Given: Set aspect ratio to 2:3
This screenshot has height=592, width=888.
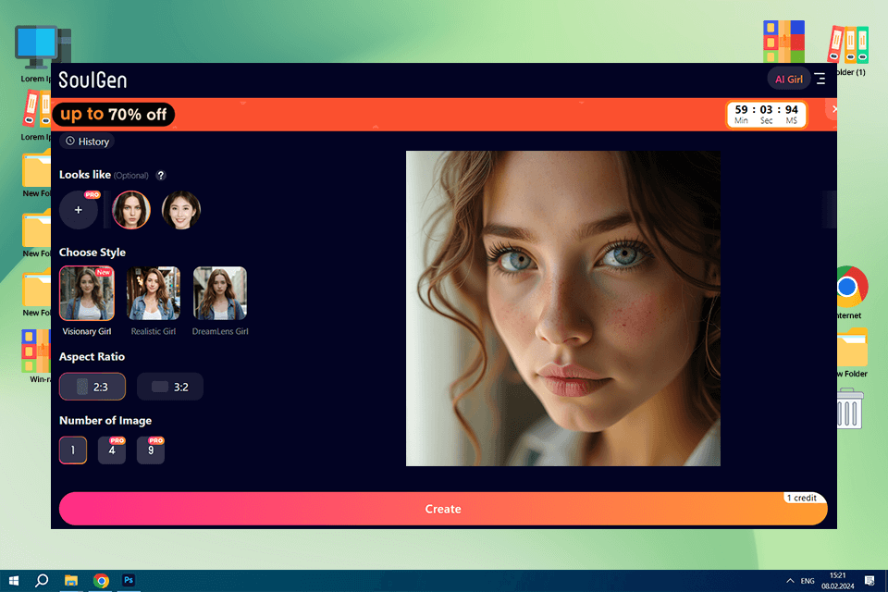Looking at the screenshot, I should click(92, 387).
